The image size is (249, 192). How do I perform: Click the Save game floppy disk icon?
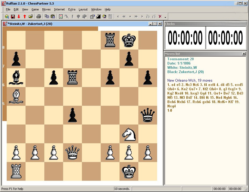[13, 17]
